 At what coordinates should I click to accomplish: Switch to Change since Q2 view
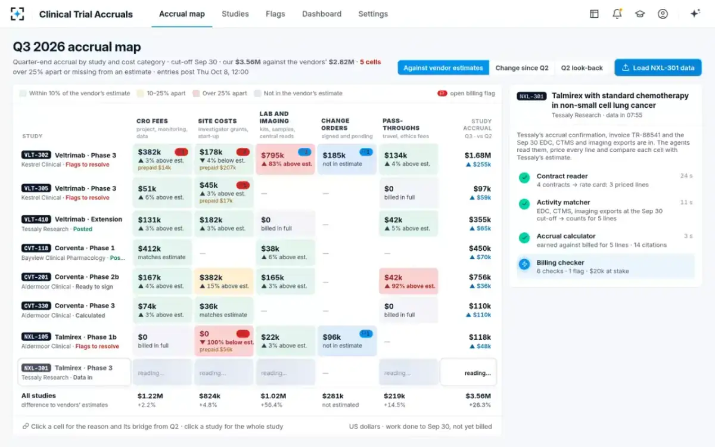522,68
